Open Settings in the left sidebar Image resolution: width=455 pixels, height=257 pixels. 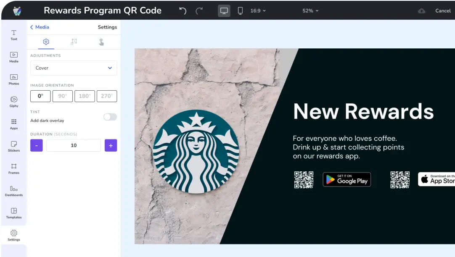tap(13, 236)
